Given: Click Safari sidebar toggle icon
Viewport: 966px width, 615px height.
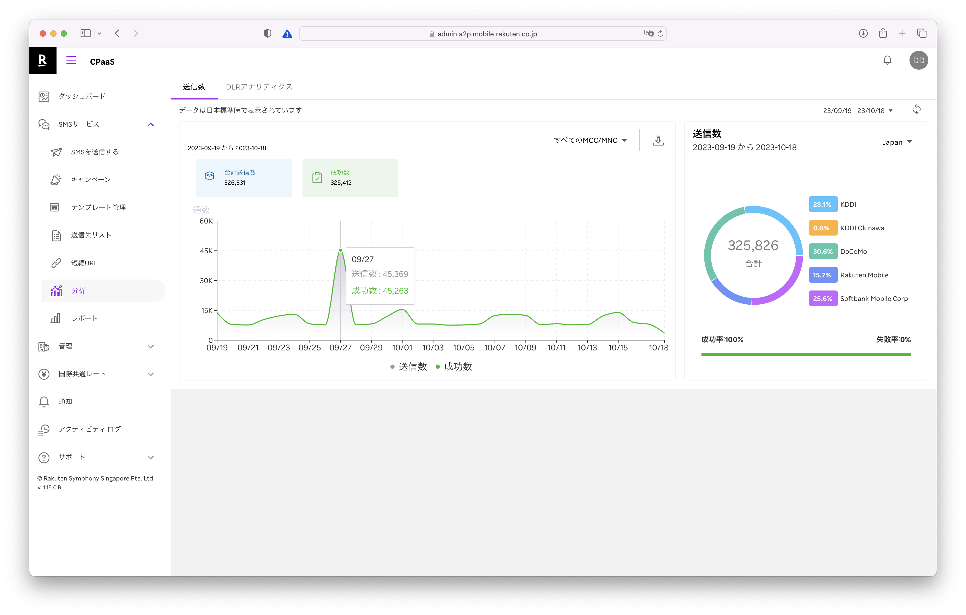Looking at the screenshot, I should (x=86, y=33).
